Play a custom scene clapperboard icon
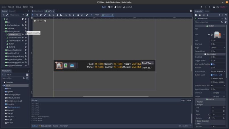Viewport: 229px width, 129px height. click(x=217, y=7)
